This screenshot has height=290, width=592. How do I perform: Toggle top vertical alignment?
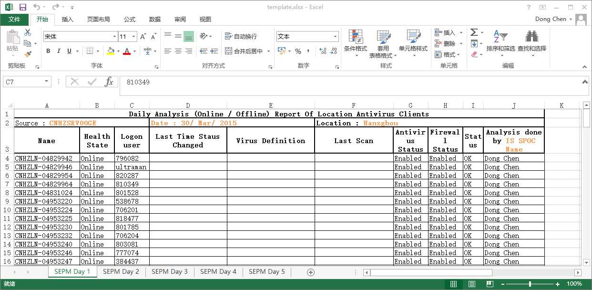click(x=168, y=36)
